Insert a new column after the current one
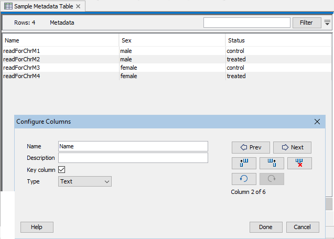 click(x=272, y=163)
